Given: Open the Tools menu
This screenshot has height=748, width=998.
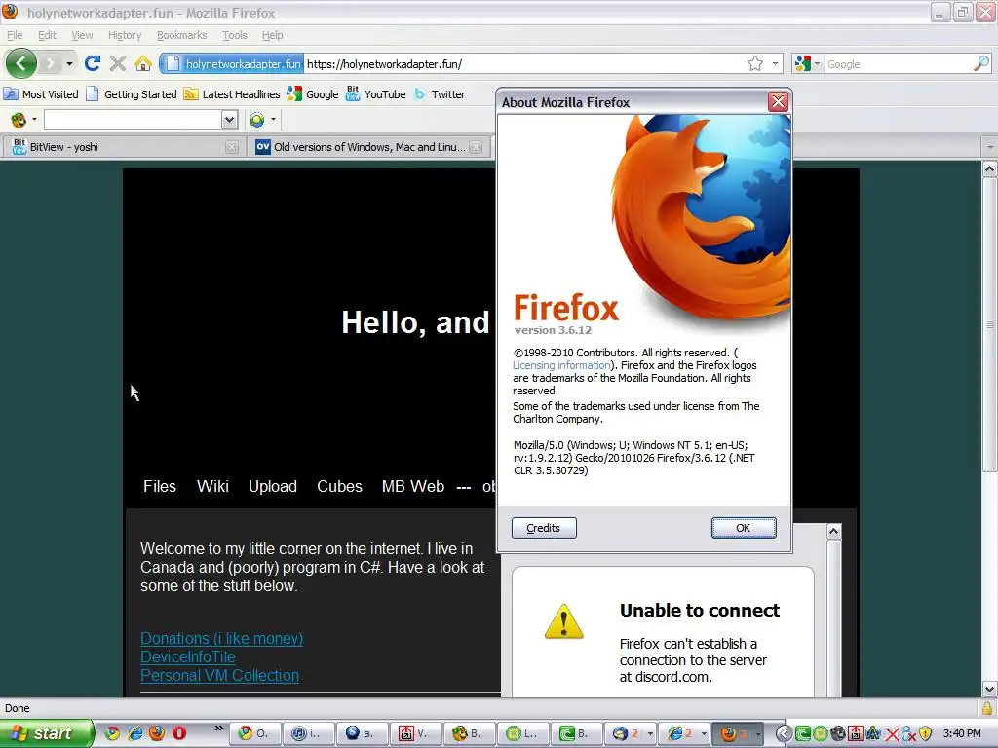Looking at the screenshot, I should pos(234,35).
